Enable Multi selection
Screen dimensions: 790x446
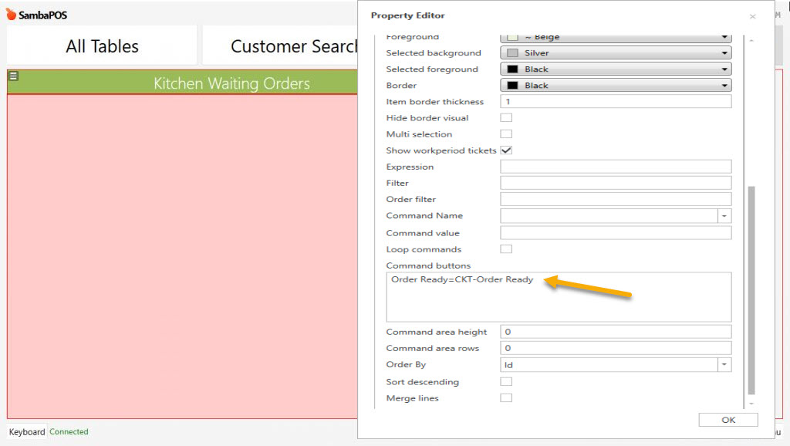(x=506, y=134)
